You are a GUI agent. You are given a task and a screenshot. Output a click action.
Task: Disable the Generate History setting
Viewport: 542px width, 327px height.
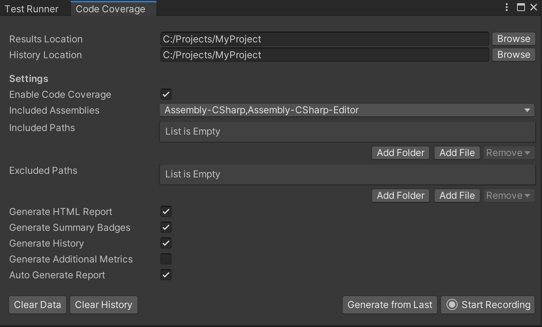pyautogui.click(x=166, y=243)
